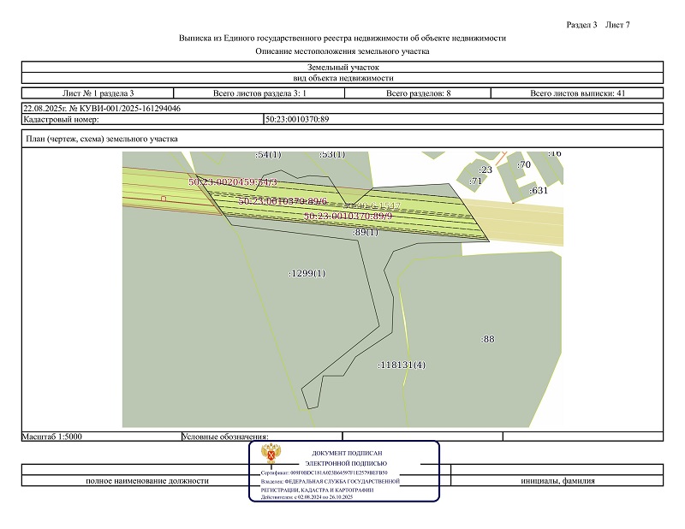Select parcel label :1299(1) on the map
This screenshot has height=529, width=685.
307,273
